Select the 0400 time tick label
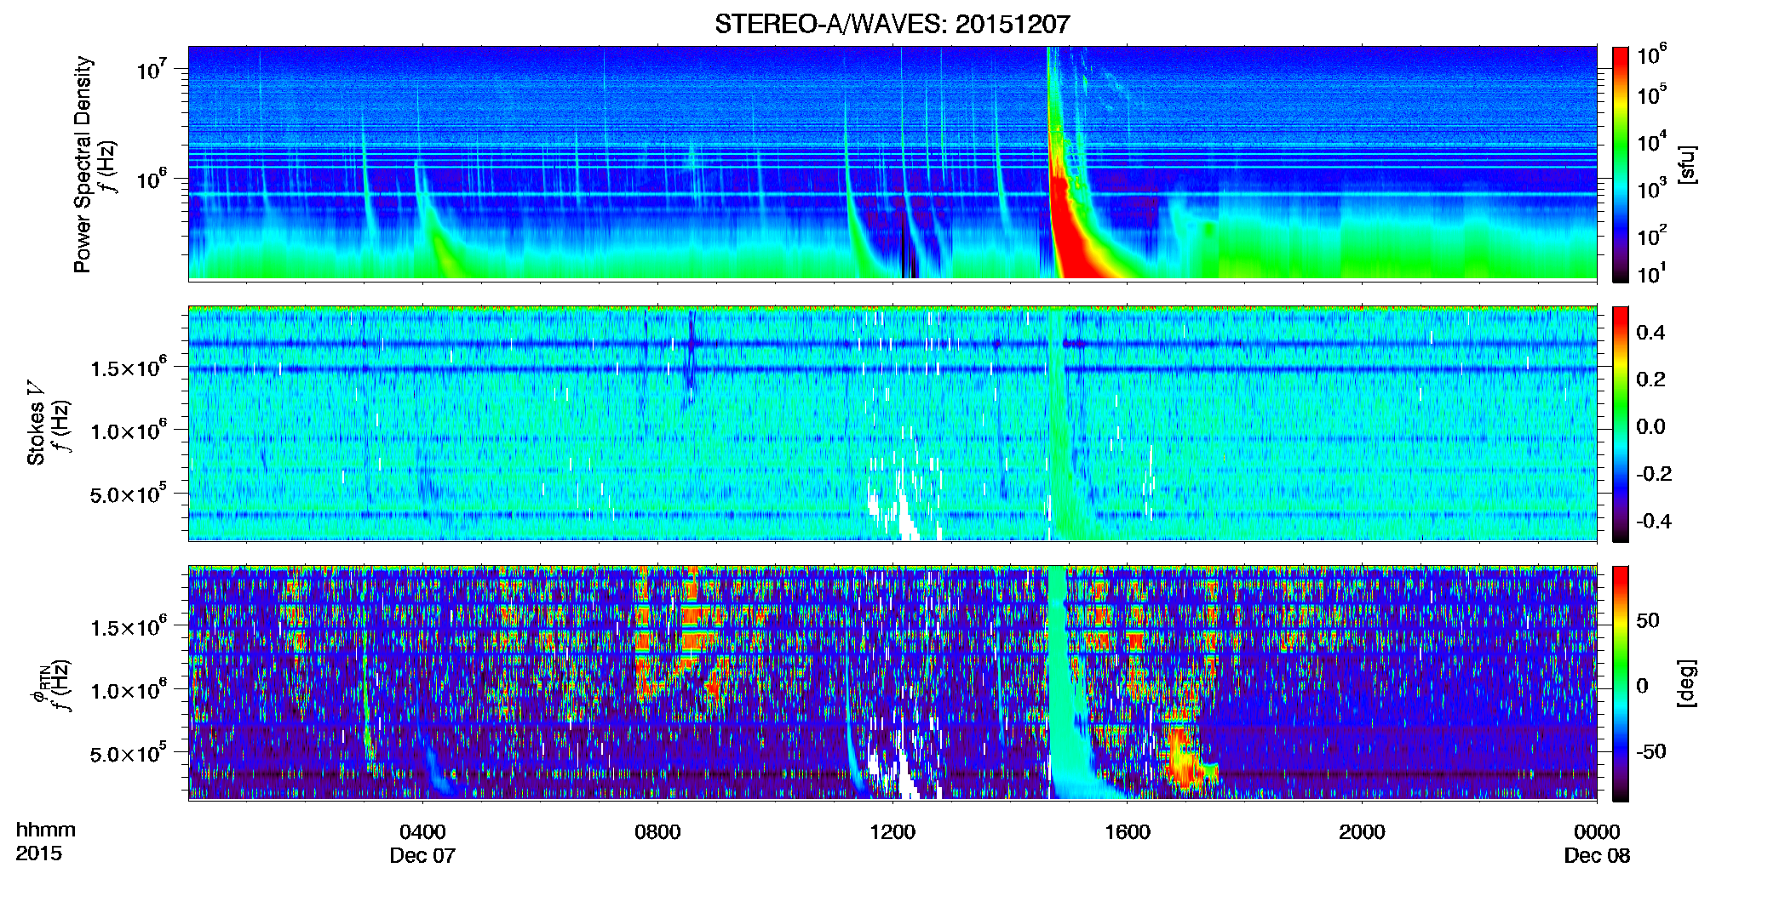Screen dimensions: 1785x919 click(422, 832)
